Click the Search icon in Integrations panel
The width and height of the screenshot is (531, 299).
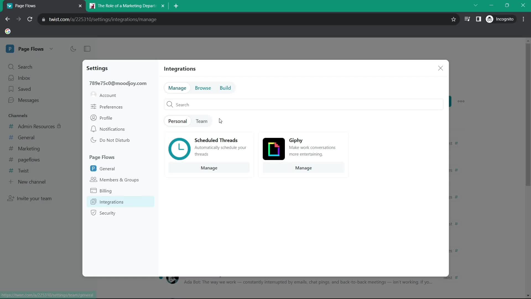[x=170, y=105]
